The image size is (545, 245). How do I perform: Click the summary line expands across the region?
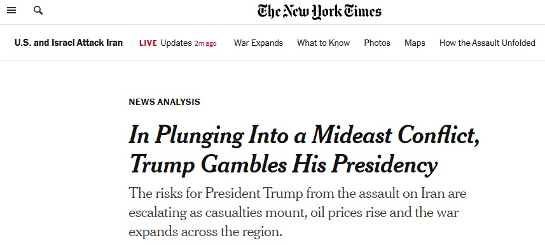tap(205, 232)
